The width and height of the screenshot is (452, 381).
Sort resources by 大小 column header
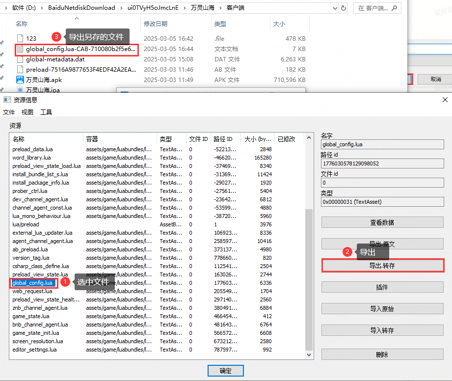tap(257, 139)
